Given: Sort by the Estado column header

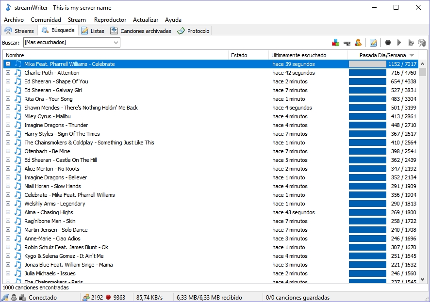Looking at the screenshot, I should tap(248, 55).
